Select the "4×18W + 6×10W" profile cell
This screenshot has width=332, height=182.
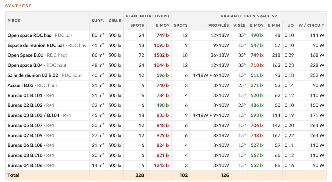click(x=211, y=75)
